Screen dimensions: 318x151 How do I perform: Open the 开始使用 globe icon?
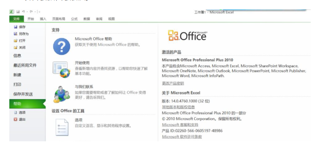click(x=62, y=70)
